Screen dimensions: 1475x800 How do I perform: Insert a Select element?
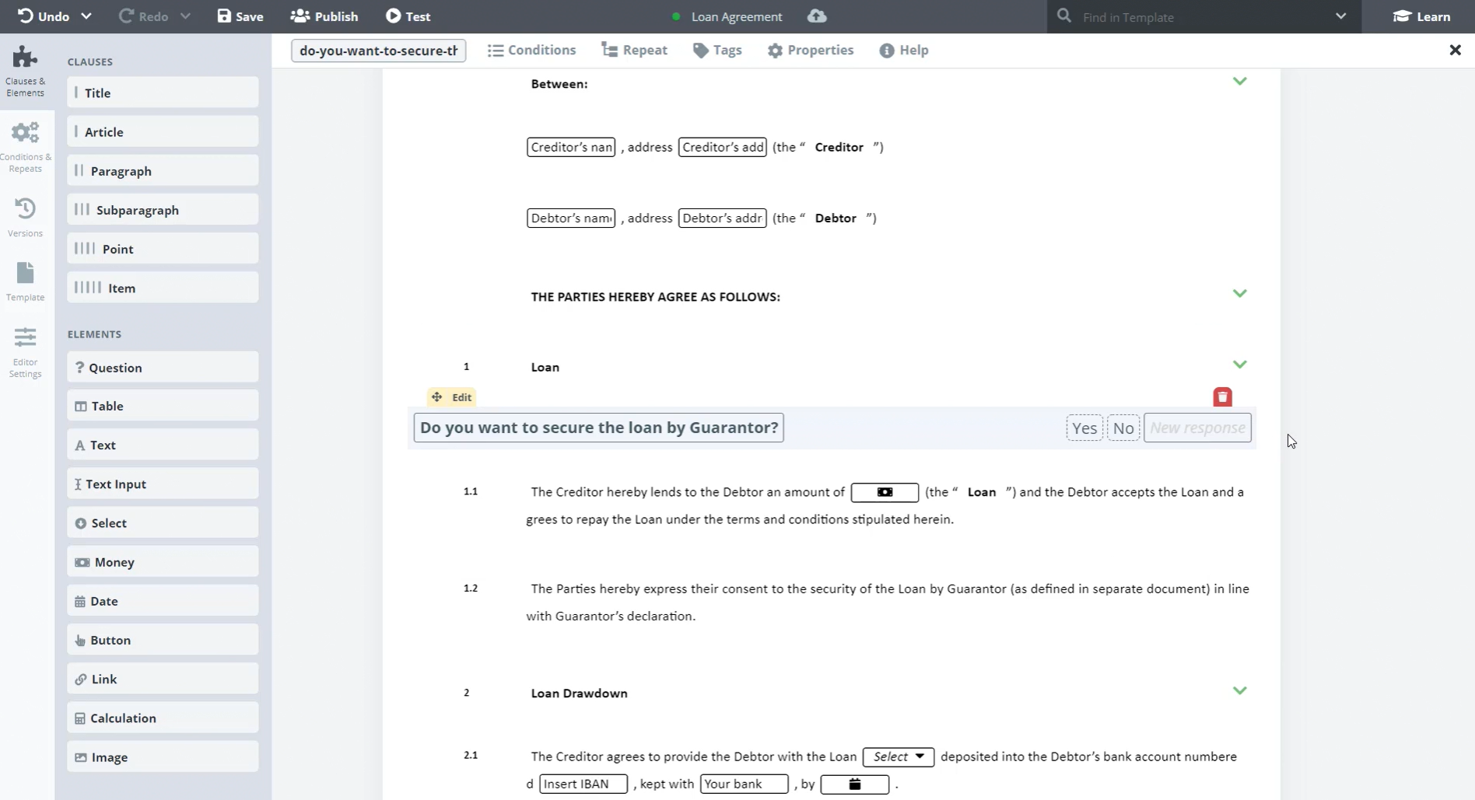point(163,522)
